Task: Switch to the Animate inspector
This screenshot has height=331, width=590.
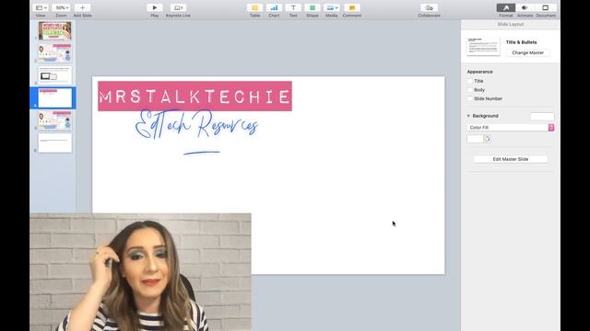Action: (x=525, y=8)
